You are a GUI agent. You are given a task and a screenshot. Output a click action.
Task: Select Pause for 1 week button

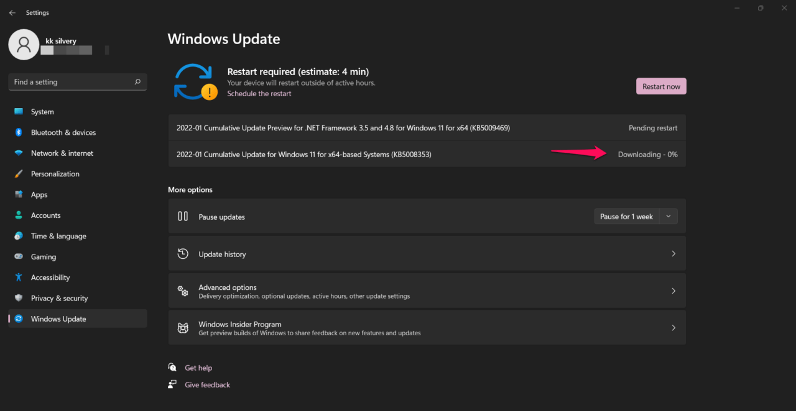tap(626, 217)
